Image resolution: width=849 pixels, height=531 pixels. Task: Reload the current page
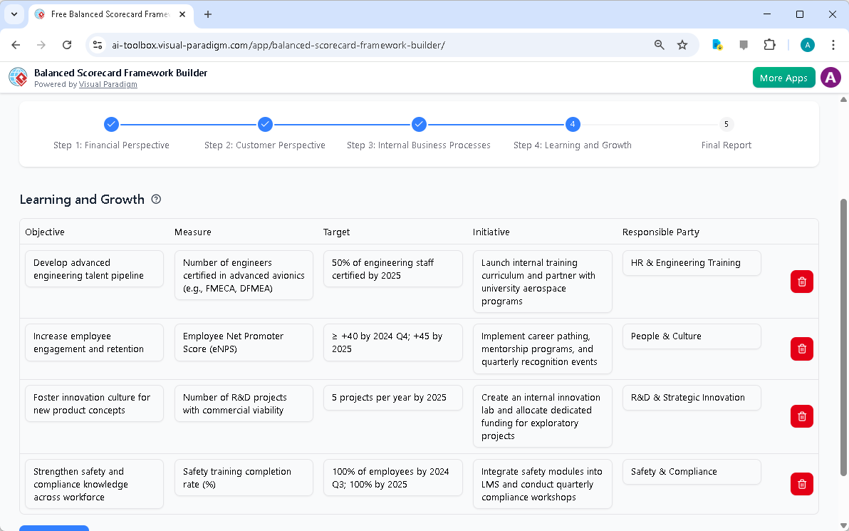67,44
